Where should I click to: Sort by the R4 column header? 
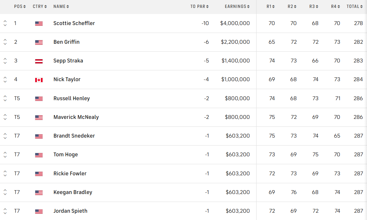tap(336, 7)
